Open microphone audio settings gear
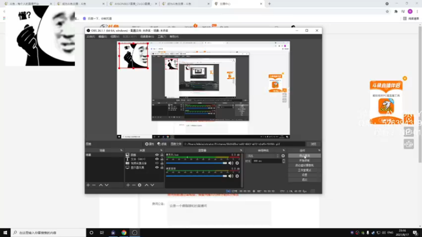The width and height of the screenshot is (422, 237). pos(237,163)
